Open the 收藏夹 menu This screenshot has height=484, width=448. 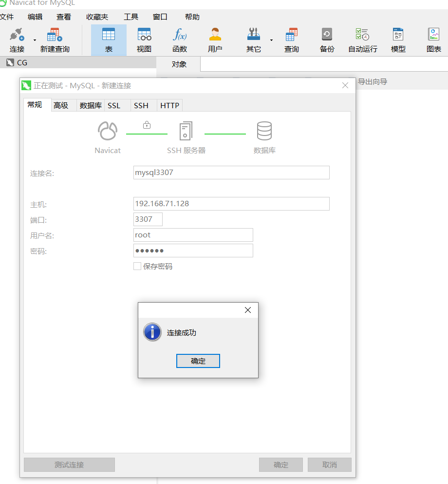pos(97,17)
